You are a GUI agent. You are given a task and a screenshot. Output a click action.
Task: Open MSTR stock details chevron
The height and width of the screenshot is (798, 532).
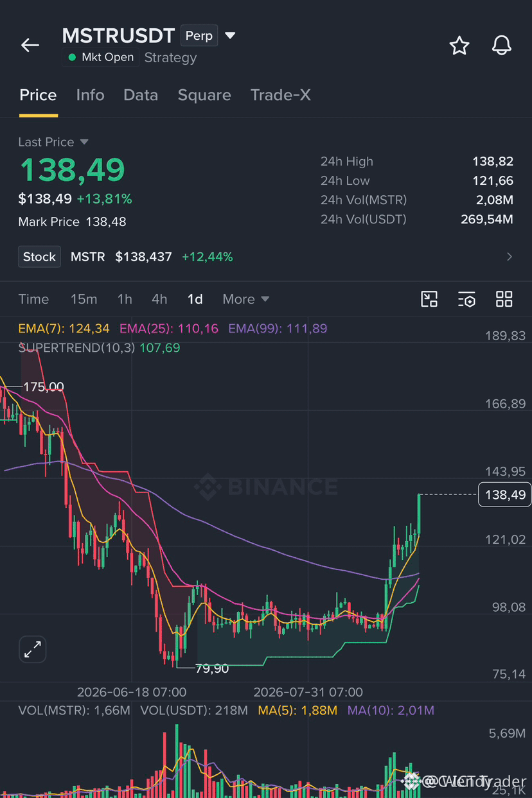pyautogui.click(x=510, y=257)
